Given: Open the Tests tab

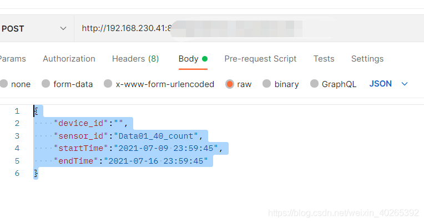Looking at the screenshot, I should click(324, 59).
